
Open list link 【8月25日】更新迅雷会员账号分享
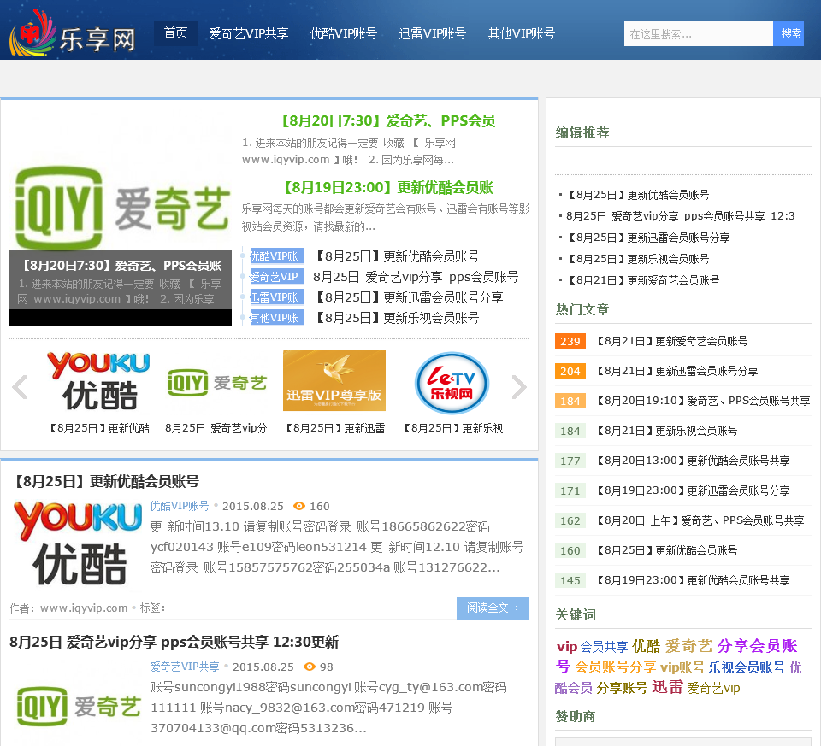coord(409,297)
